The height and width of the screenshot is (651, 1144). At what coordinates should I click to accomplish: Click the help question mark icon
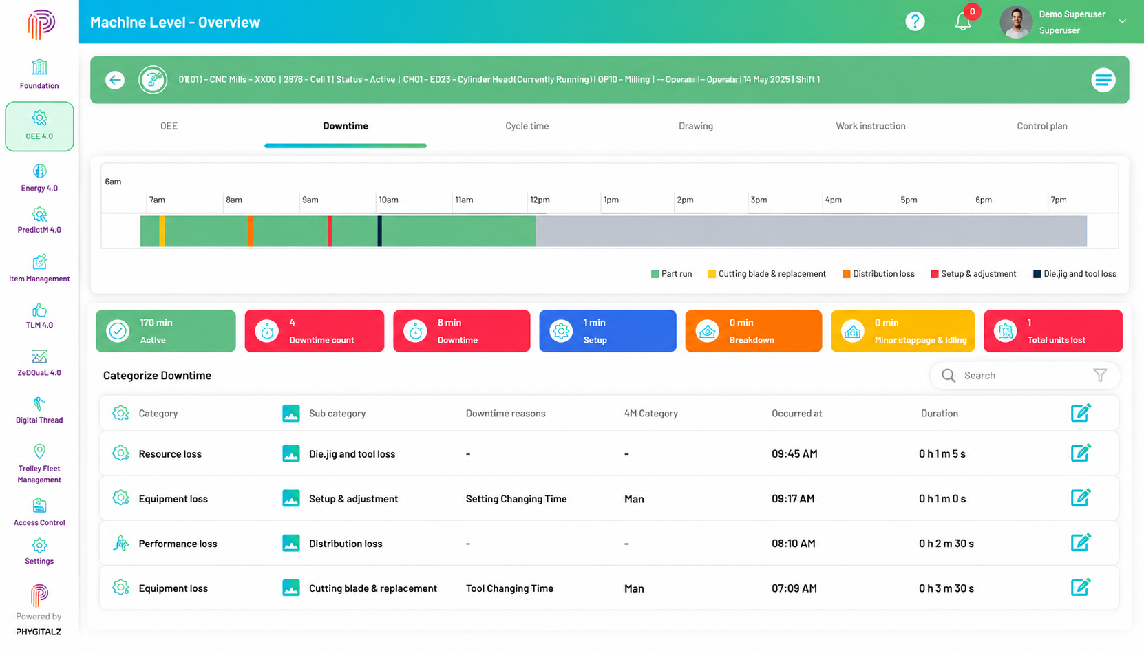[x=915, y=21]
